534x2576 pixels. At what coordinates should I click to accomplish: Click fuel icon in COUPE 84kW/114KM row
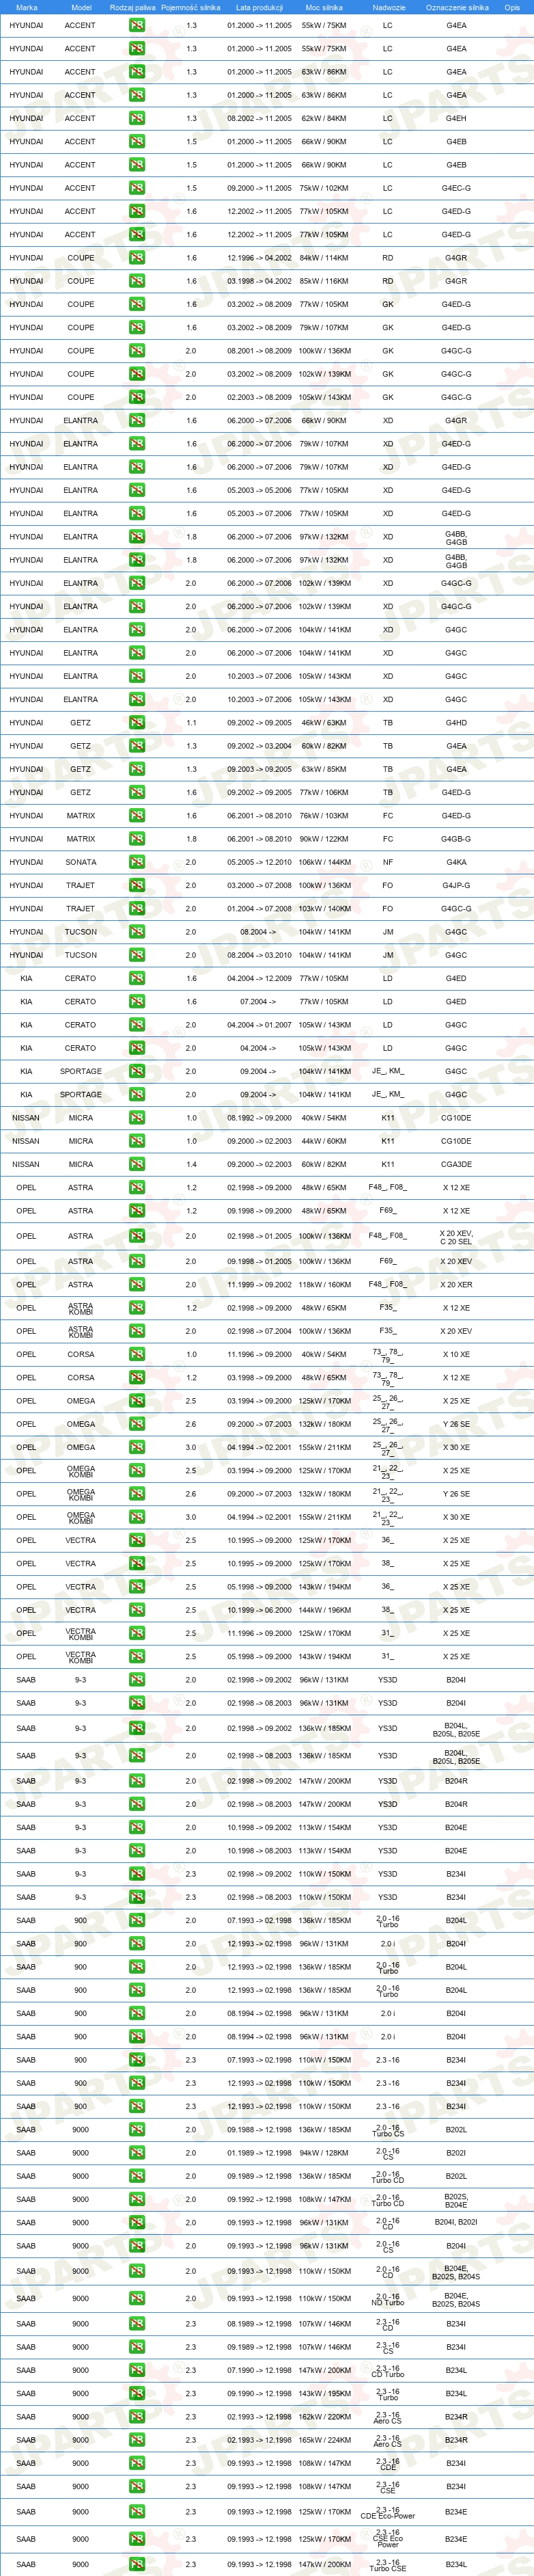point(137,258)
